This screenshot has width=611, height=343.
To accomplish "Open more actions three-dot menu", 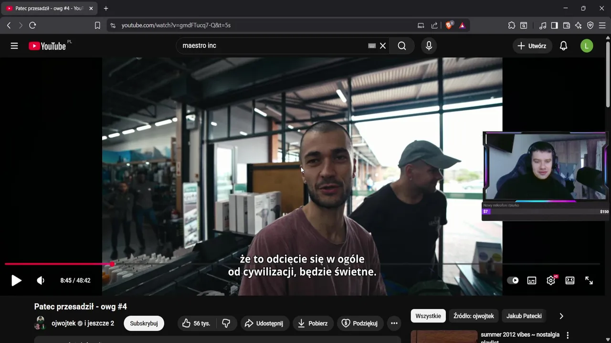I will coord(394,323).
